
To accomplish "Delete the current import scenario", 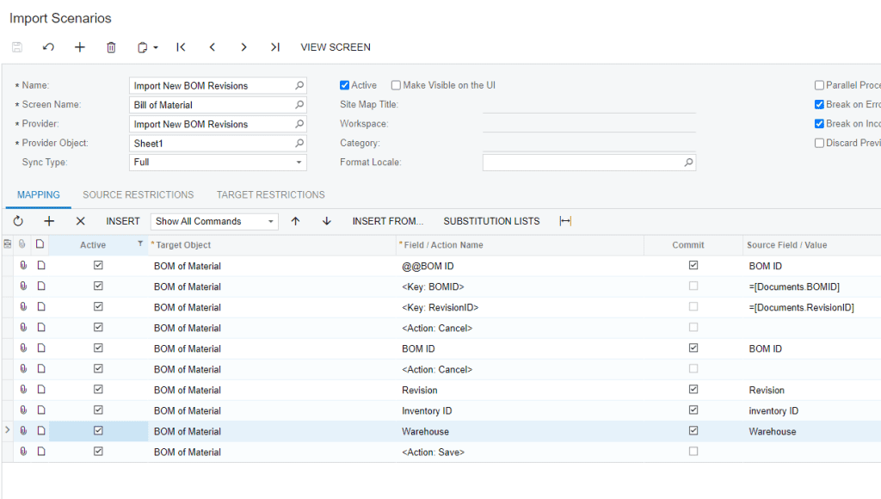I will (111, 47).
